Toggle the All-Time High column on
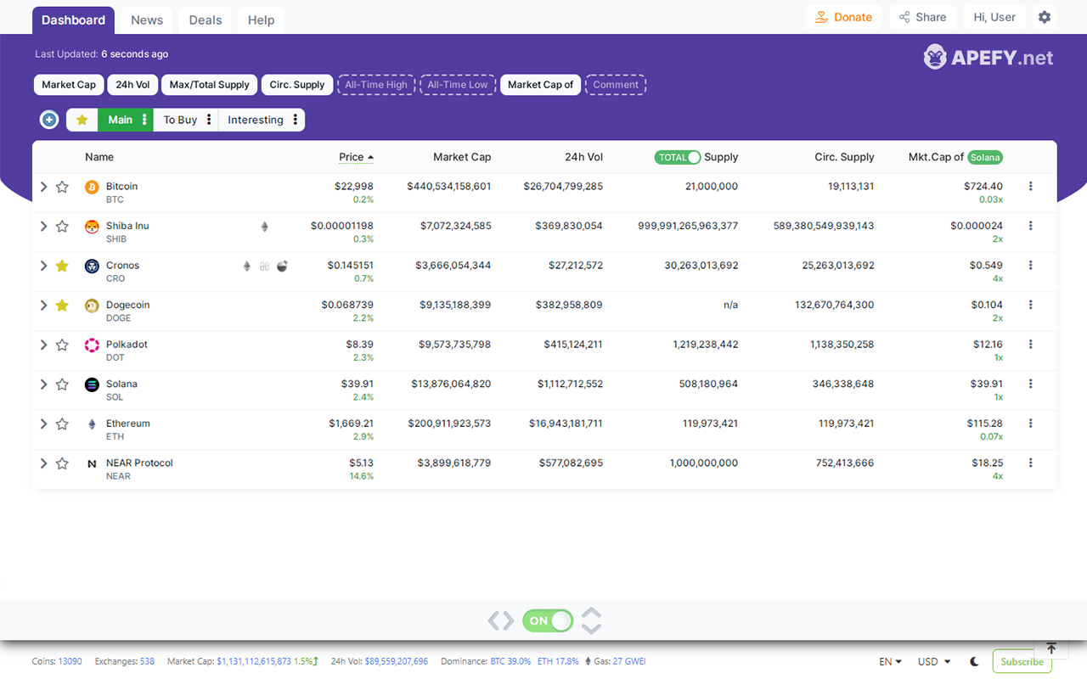This screenshot has height=679, width=1087. coord(375,85)
